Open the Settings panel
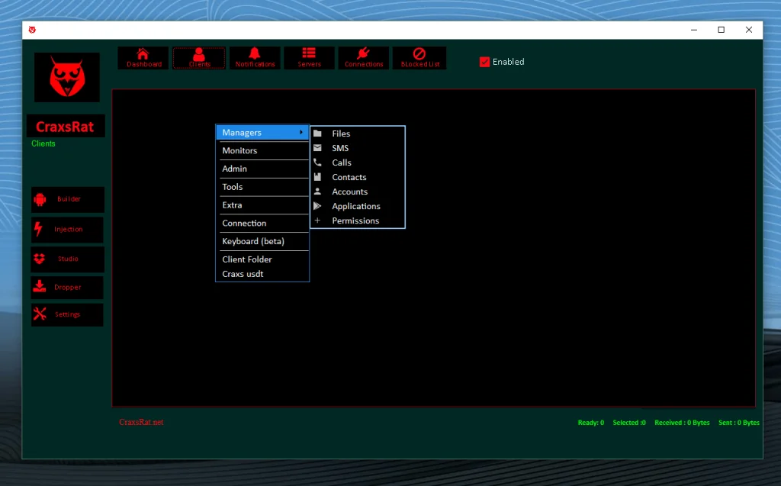 (x=66, y=314)
